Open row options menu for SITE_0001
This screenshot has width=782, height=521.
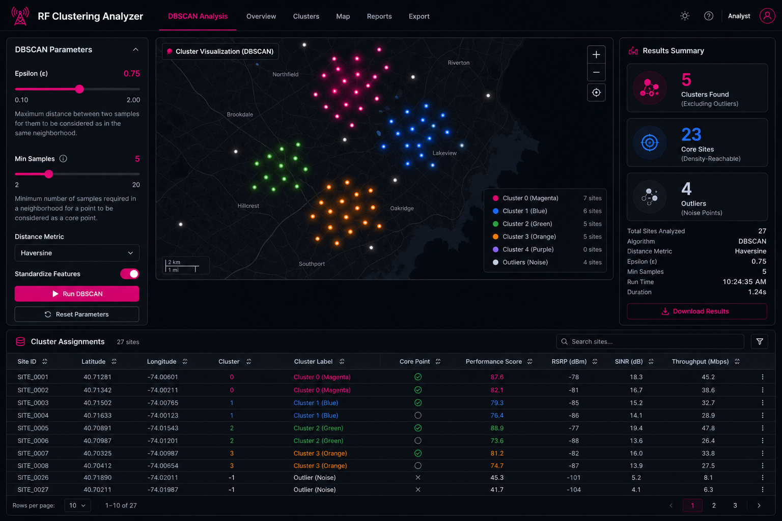(x=762, y=377)
